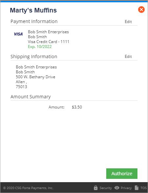
Task: Click the TOS document icon
Action: [136, 188]
